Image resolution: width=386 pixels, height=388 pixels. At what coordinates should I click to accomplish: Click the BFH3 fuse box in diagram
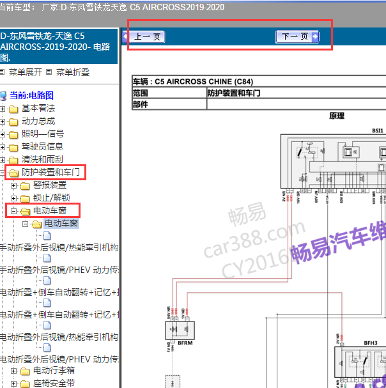360,362
